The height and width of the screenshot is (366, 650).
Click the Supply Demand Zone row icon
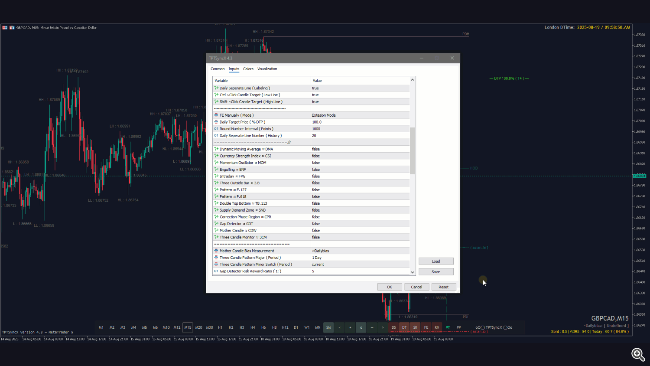click(216, 210)
